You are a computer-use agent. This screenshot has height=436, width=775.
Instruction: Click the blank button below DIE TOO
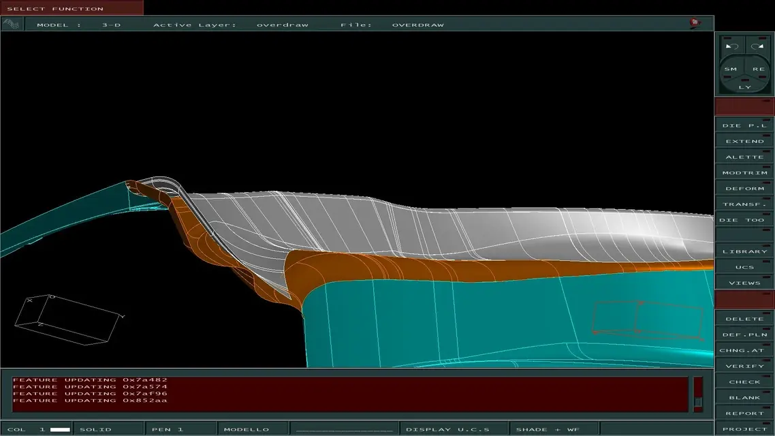tap(744, 235)
